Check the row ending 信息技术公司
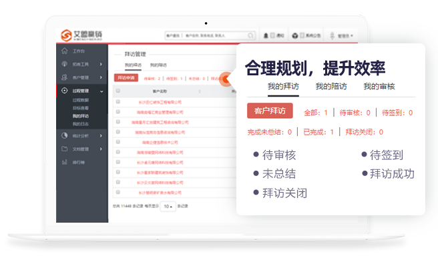The width and height of the screenshot is (438, 266). 118,142
